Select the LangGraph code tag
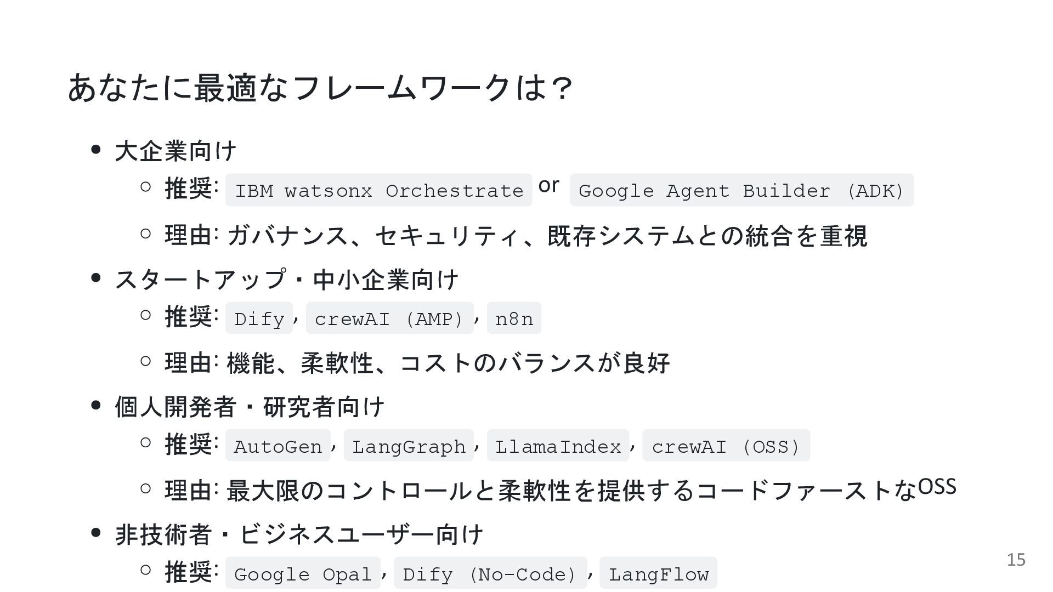 pyautogui.click(x=409, y=446)
